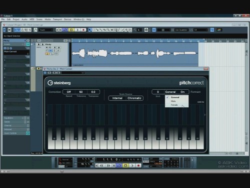
Task: Toggle the plugin bypass button in PitchCorrect window
Action: [x=45, y=73]
